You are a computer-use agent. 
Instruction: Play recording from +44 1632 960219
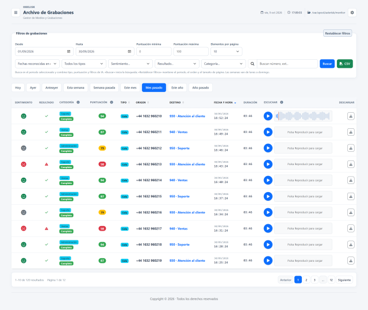click(x=268, y=261)
